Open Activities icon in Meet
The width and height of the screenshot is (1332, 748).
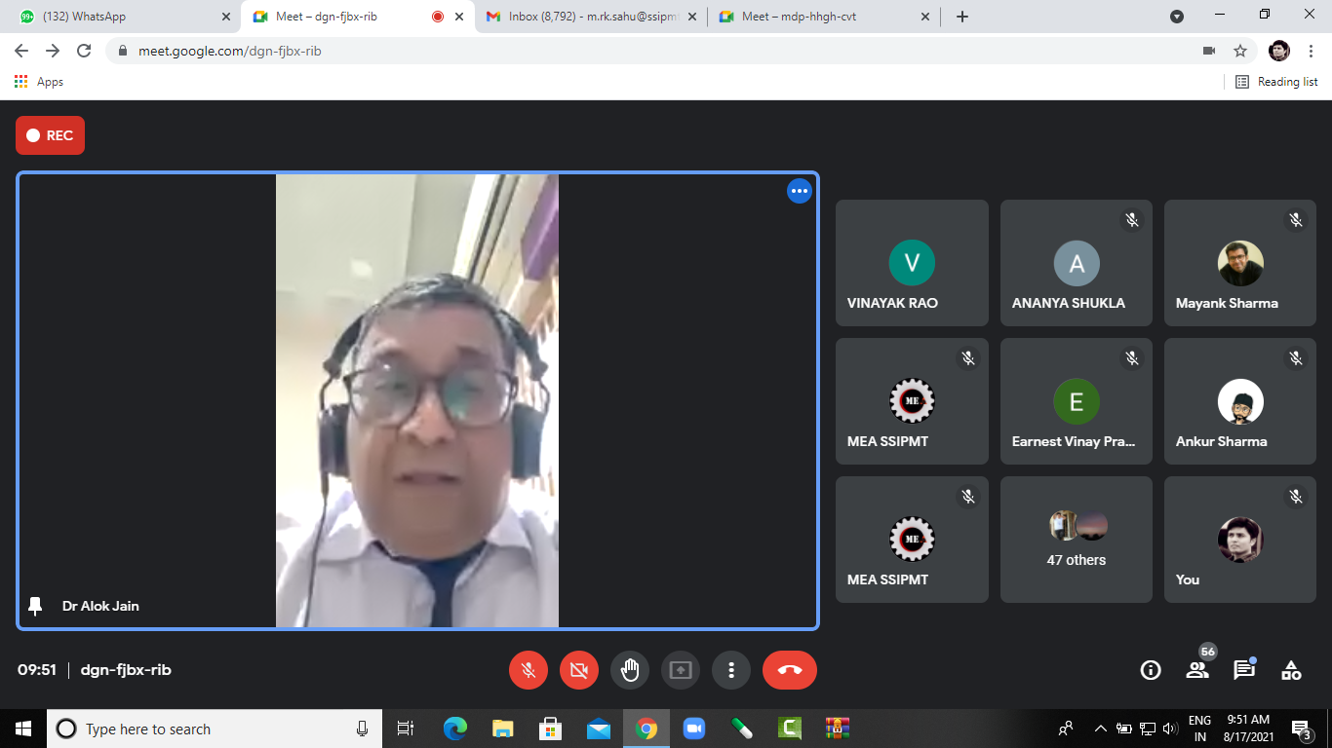coord(1291,670)
